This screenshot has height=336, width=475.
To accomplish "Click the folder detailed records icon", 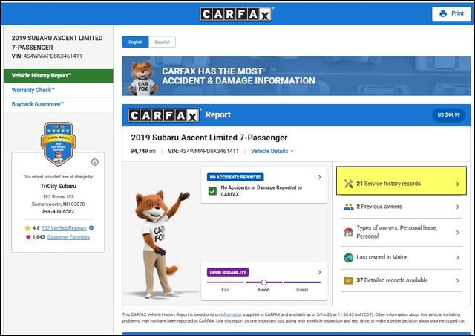I will pos(348,280).
